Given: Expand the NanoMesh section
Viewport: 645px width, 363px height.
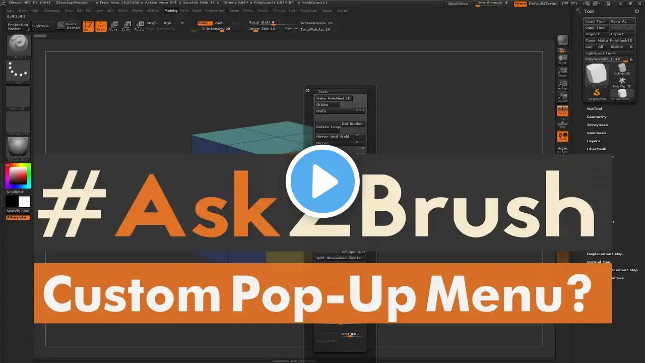Looking at the screenshot, I should click(597, 133).
